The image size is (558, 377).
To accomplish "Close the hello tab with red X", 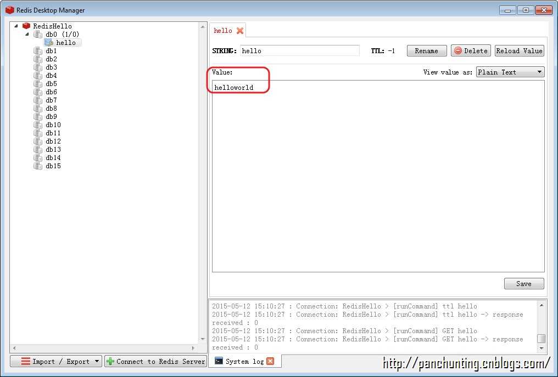I will coord(240,31).
